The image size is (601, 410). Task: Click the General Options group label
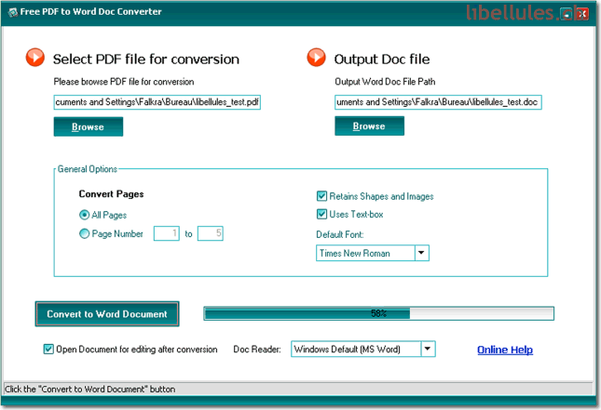pyautogui.click(x=88, y=169)
